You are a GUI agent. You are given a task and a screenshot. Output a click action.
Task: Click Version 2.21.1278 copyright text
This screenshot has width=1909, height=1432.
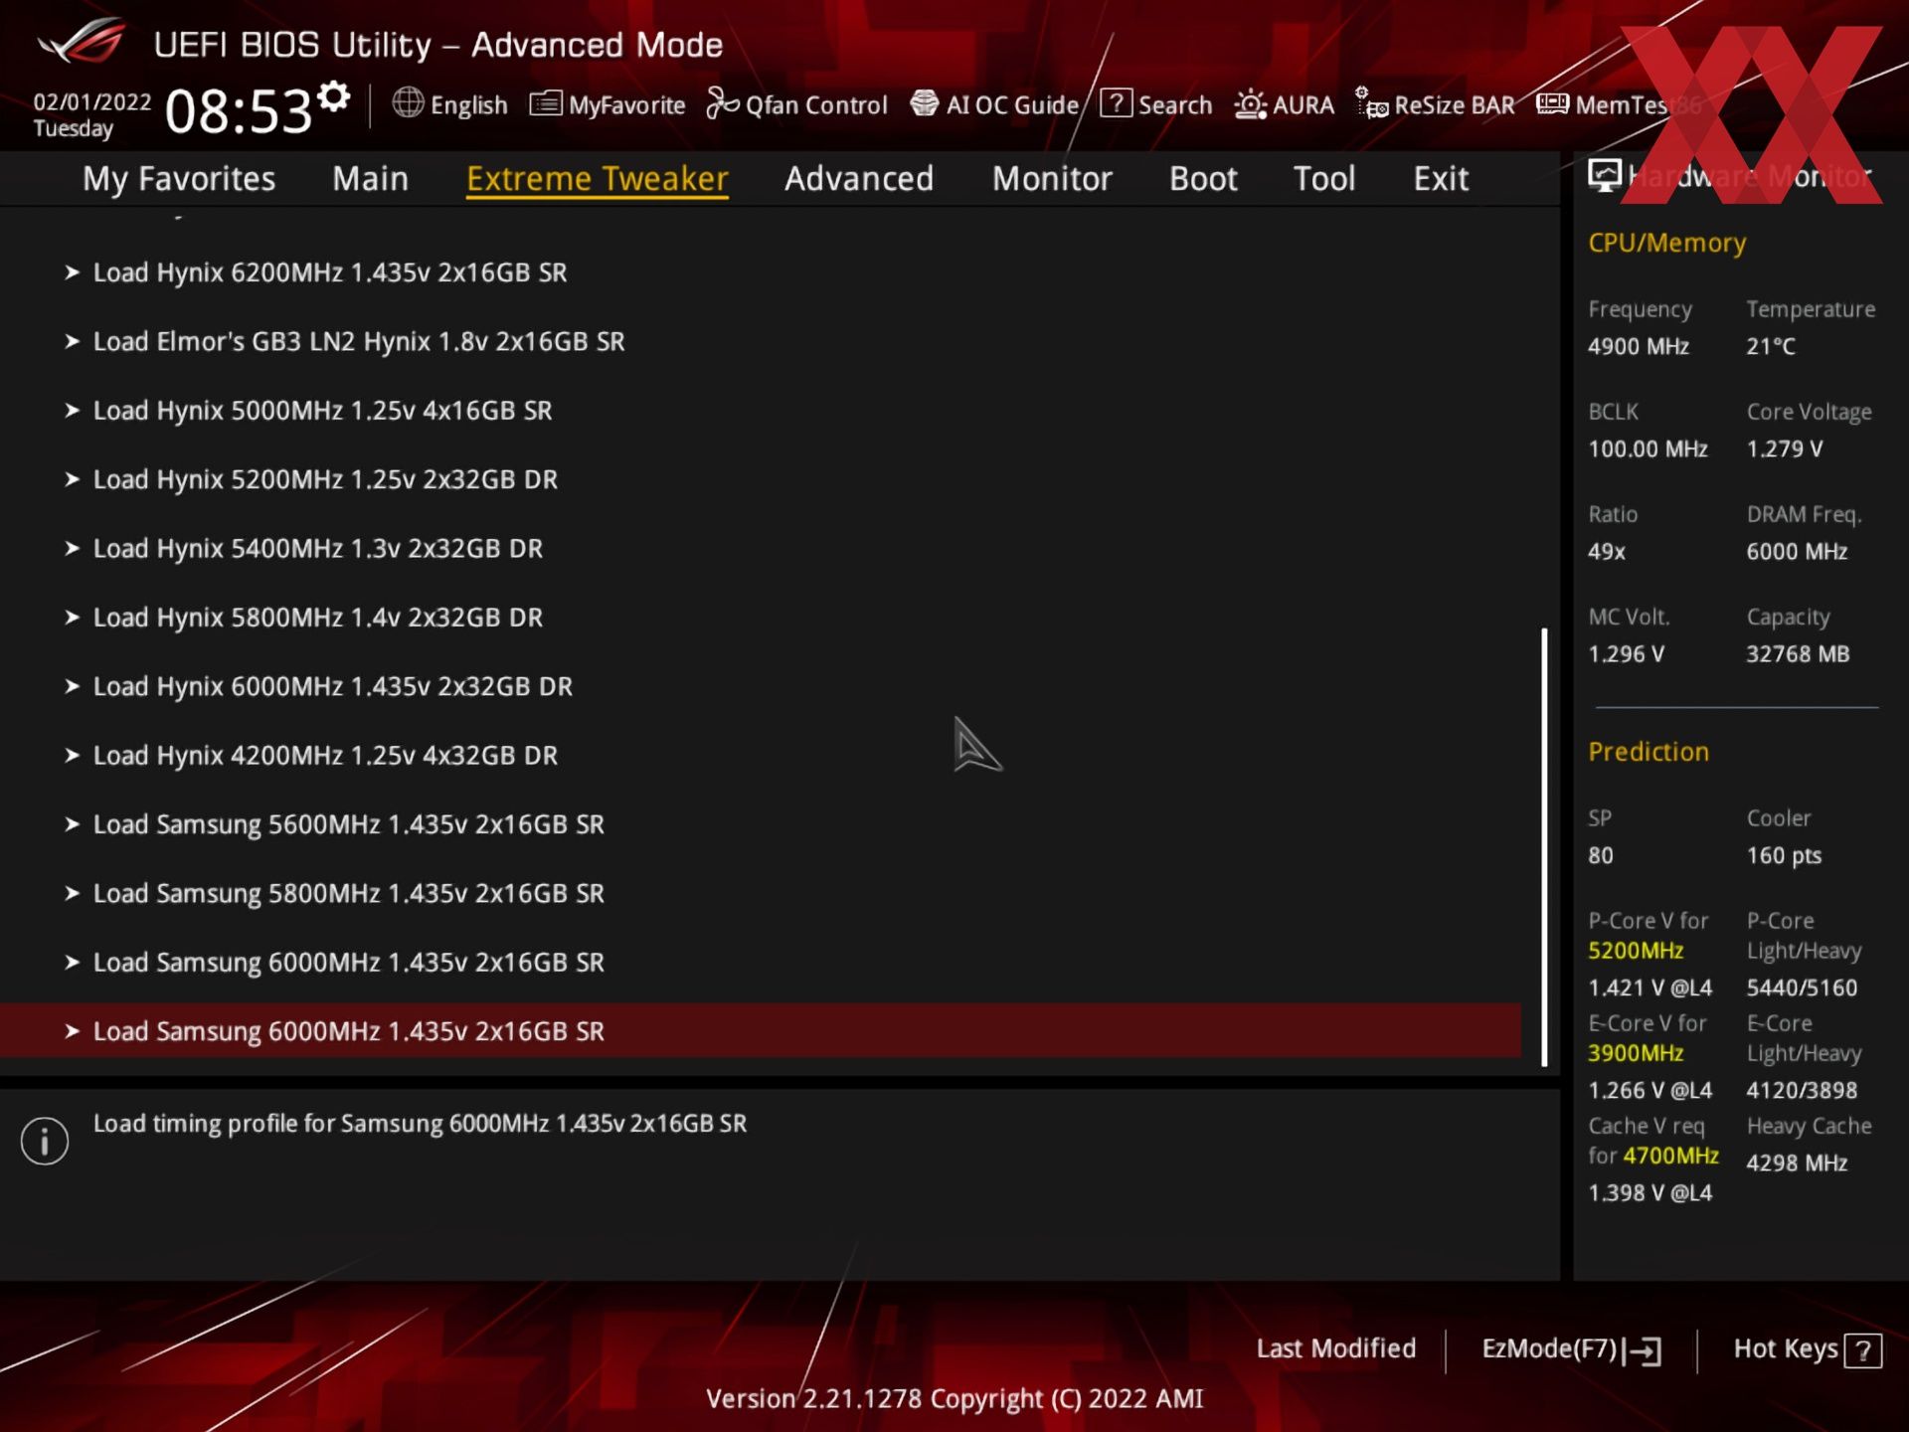[954, 1399]
